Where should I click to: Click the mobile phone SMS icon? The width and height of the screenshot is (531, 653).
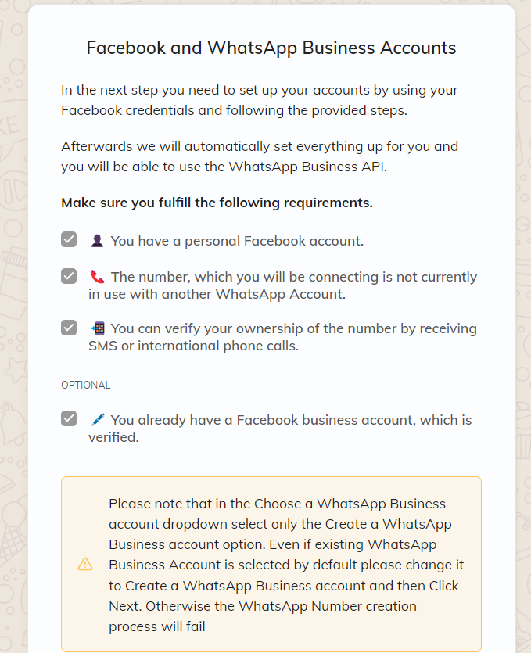[x=98, y=328]
